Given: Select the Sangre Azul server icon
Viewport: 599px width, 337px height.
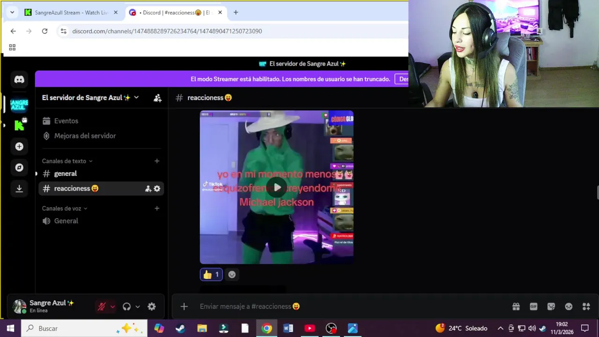Looking at the screenshot, I should coord(19,104).
